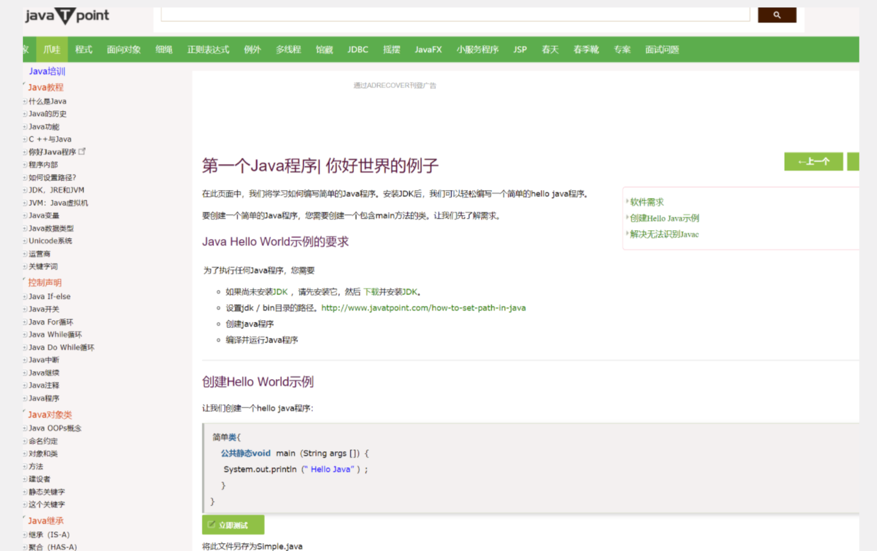Open JDK, JRE和JVM sidebar link
877x551 pixels.
56,190
